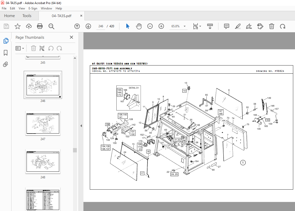Switch to the Home tab
This screenshot has width=295, height=211.
pyautogui.click(x=9, y=16)
